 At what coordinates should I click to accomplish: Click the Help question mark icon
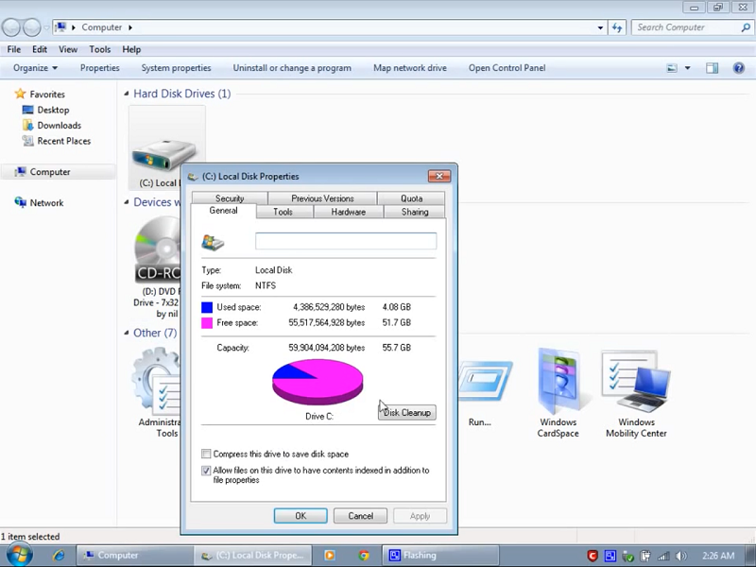click(738, 68)
